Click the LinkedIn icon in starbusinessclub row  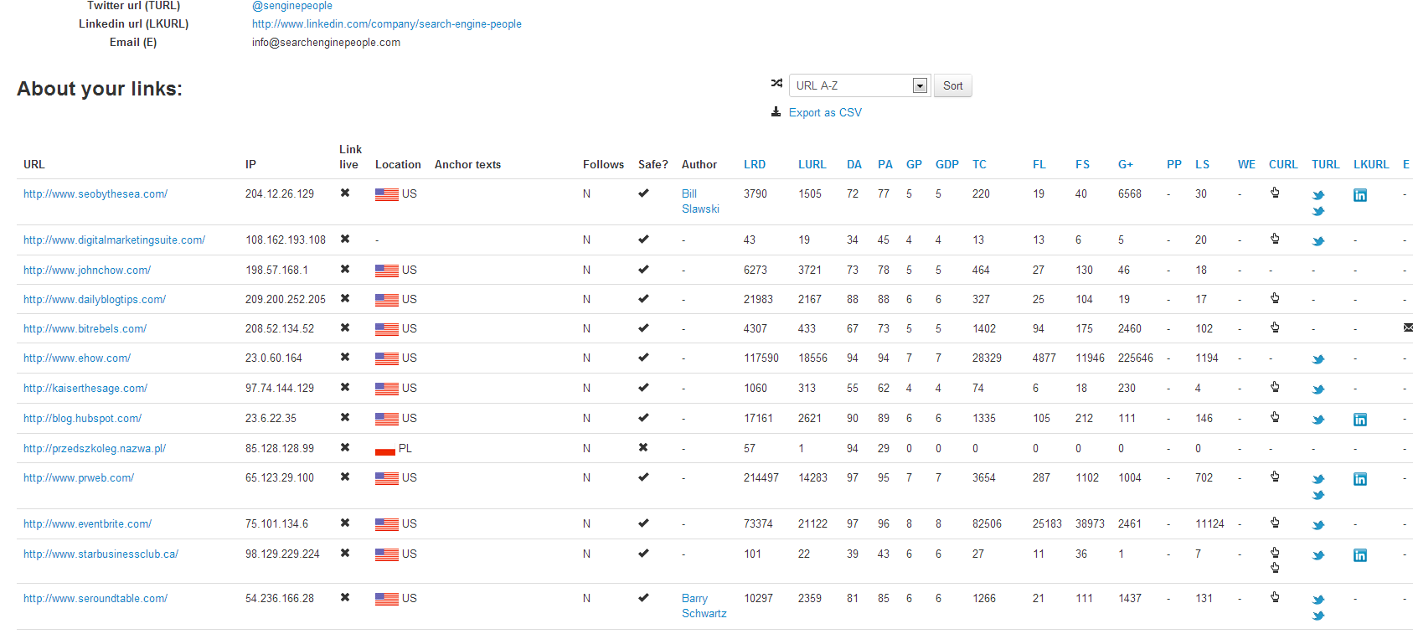click(1359, 555)
